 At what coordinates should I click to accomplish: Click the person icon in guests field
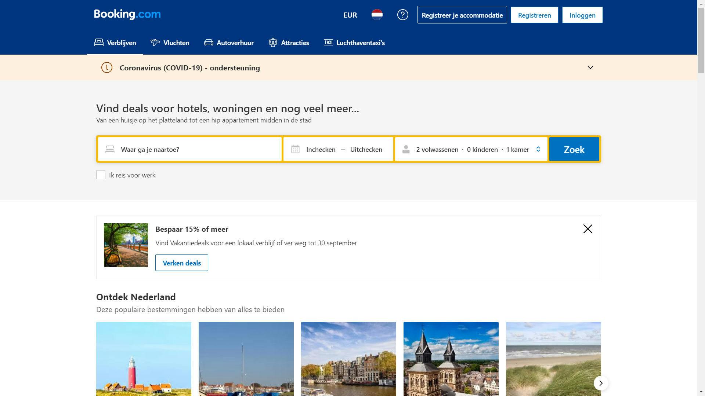[x=406, y=149]
